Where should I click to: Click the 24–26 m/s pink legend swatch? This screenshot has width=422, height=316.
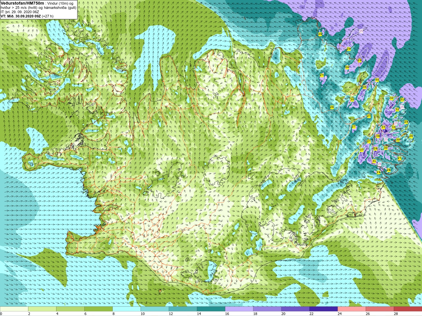pyautogui.click(x=352, y=309)
